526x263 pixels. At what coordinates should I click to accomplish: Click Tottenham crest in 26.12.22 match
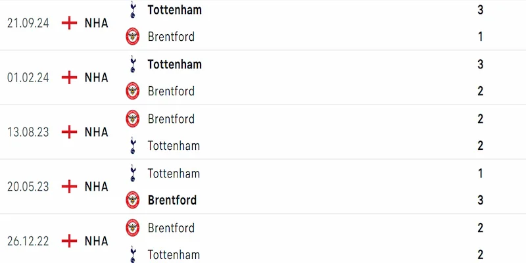[x=133, y=254]
